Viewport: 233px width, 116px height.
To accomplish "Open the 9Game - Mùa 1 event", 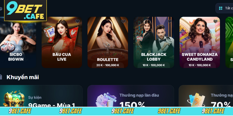I will (x=41, y=96).
